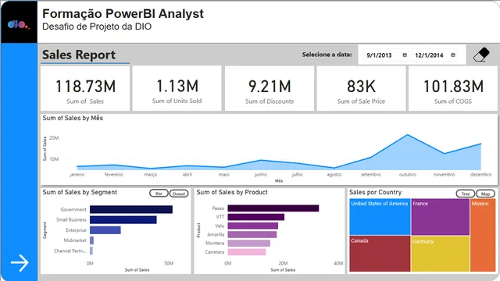Click the 'novembro' axis label
500x281 pixels.
[x=445, y=175]
